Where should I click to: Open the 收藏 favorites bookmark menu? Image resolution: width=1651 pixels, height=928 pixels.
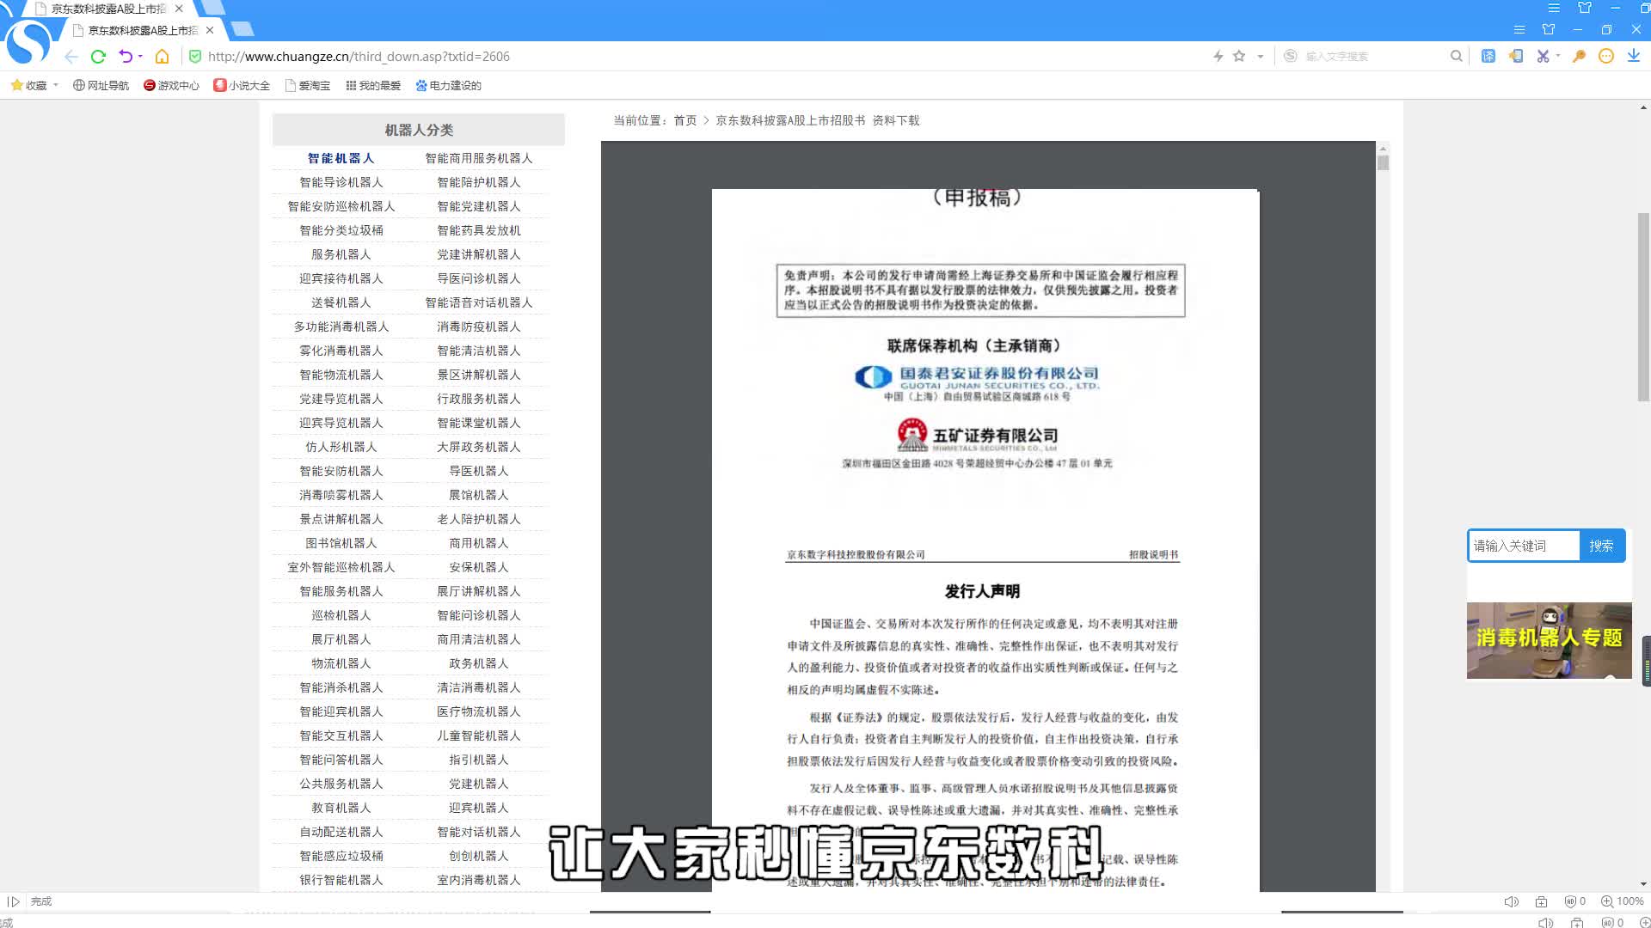coord(34,85)
